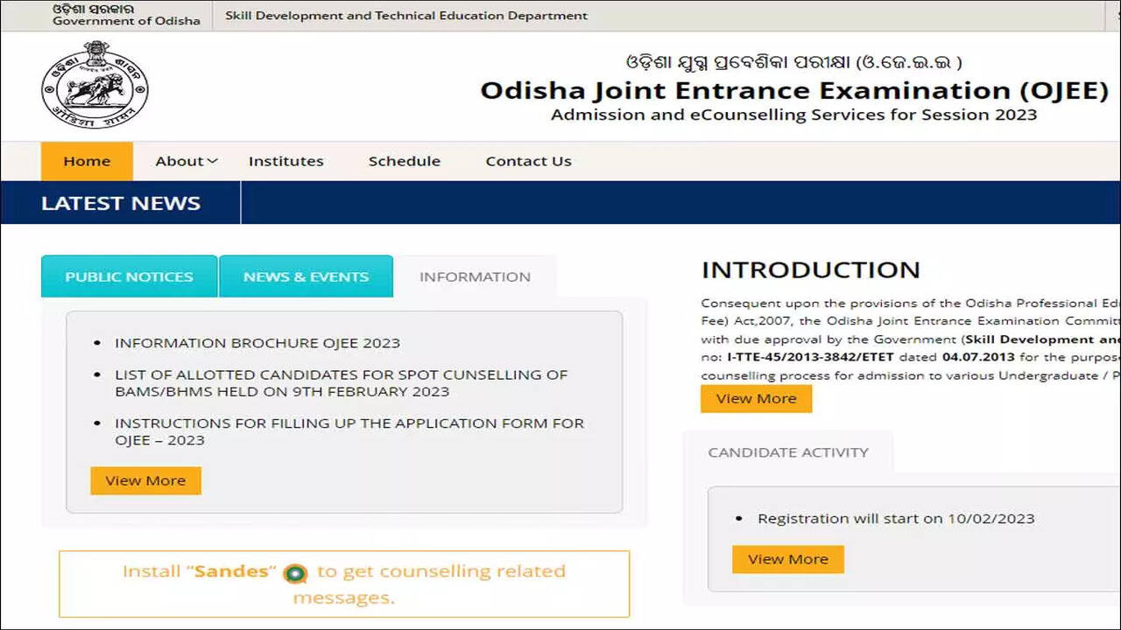The image size is (1121, 630).
Task: Select the Home menu item
Action: tap(87, 161)
